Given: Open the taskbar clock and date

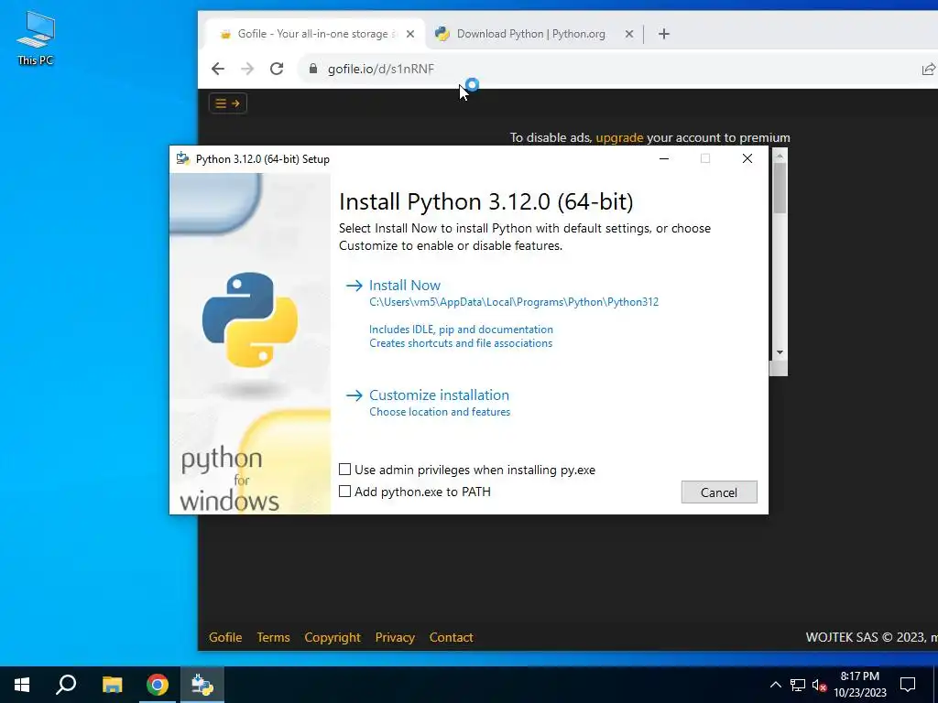Looking at the screenshot, I should (859, 685).
